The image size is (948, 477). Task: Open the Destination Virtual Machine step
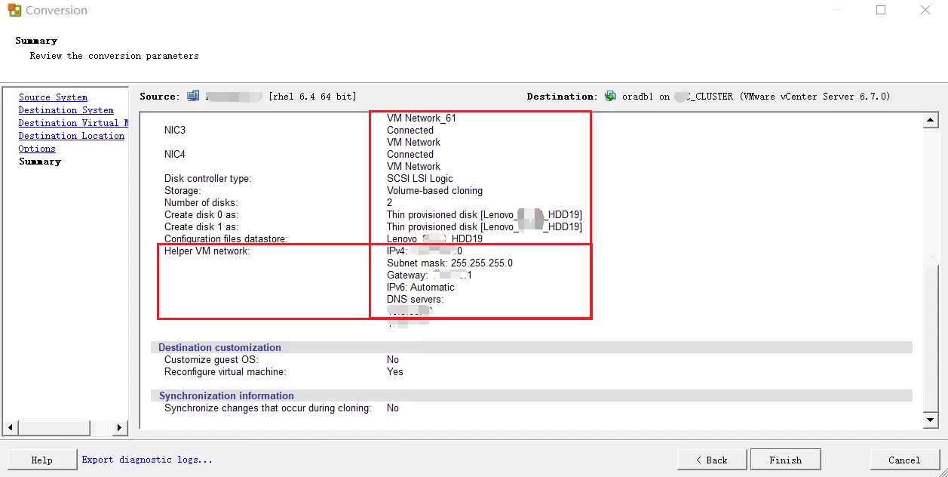[x=72, y=123]
